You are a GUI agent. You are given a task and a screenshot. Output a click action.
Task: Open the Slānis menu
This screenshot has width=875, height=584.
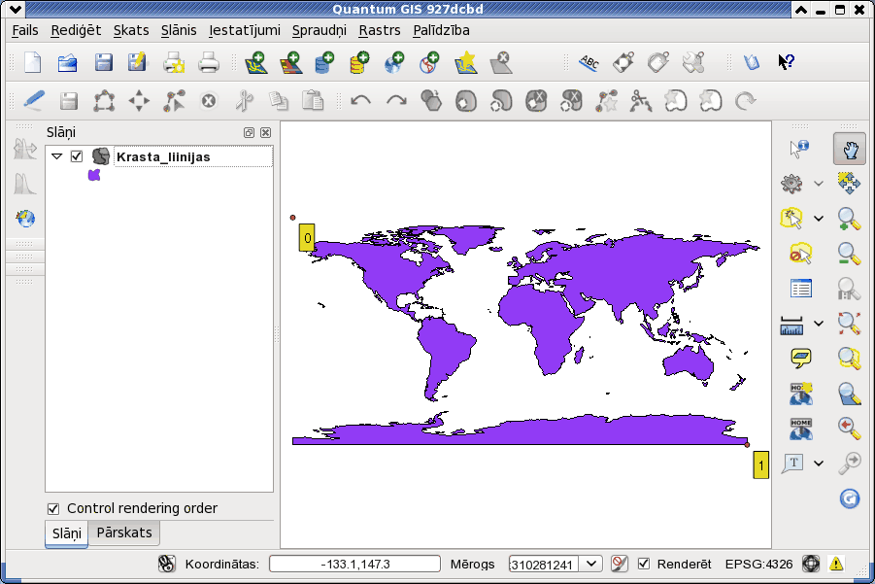point(179,30)
